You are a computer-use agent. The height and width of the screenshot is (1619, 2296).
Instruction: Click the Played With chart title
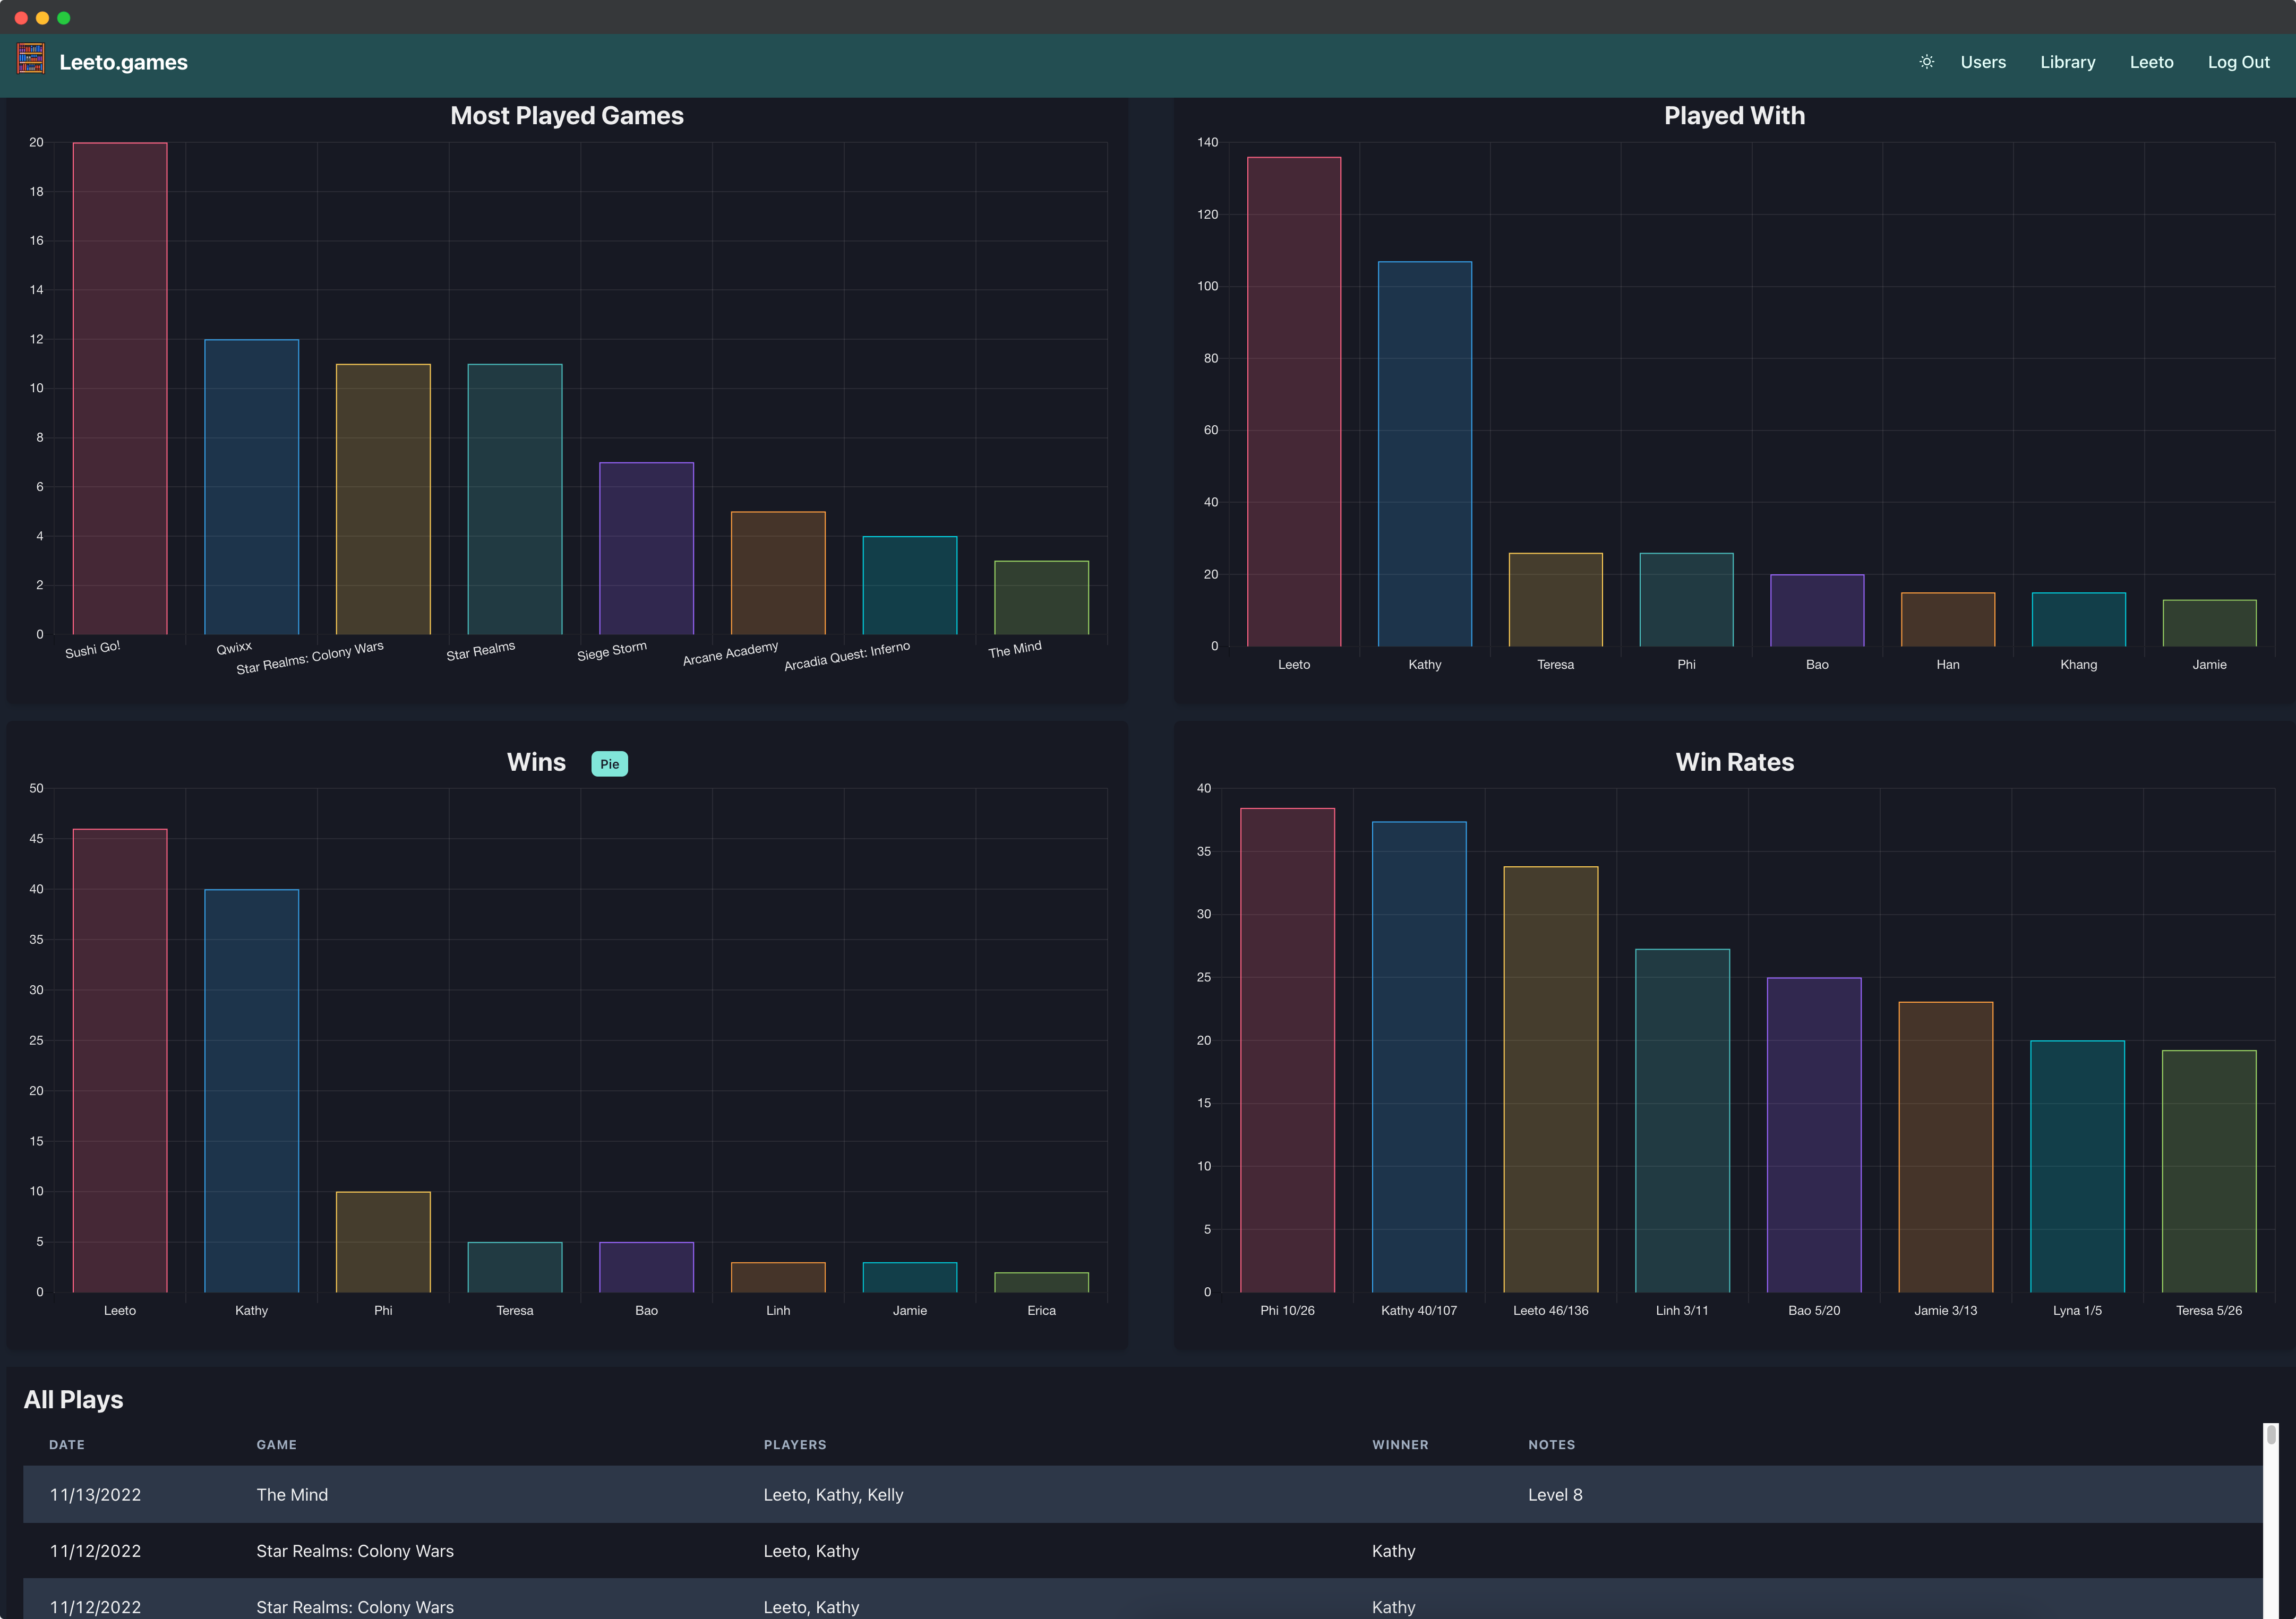tap(1734, 116)
